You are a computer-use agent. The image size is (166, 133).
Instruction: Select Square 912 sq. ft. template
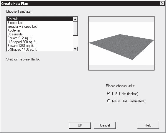click(40, 38)
